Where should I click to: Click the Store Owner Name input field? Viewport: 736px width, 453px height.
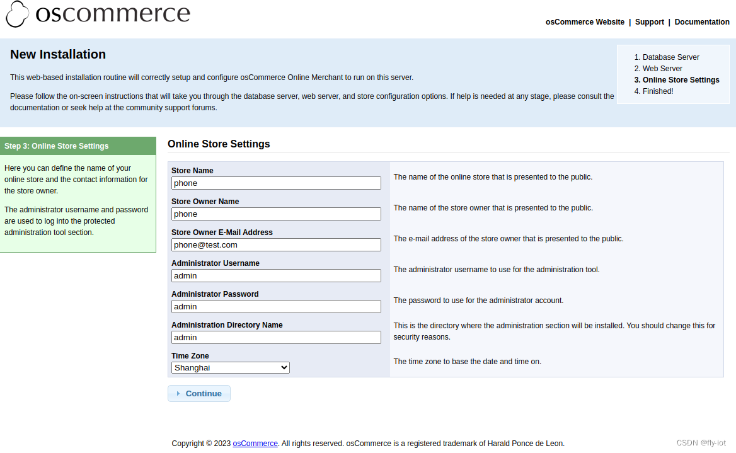point(276,214)
